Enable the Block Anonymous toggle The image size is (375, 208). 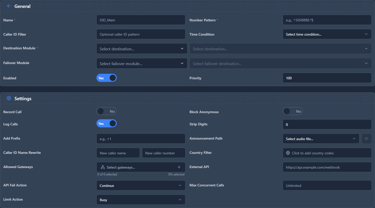(x=293, y=111)
